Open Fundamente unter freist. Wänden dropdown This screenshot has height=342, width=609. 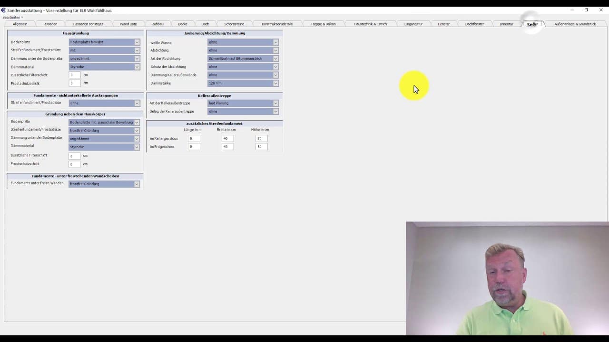click(x=104, y=184)
